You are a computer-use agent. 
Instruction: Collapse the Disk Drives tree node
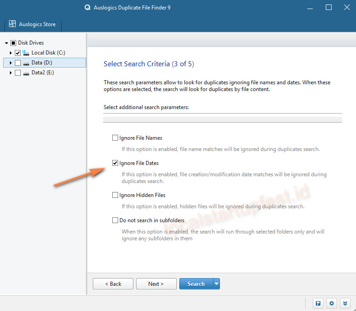[x=6, y=43]
